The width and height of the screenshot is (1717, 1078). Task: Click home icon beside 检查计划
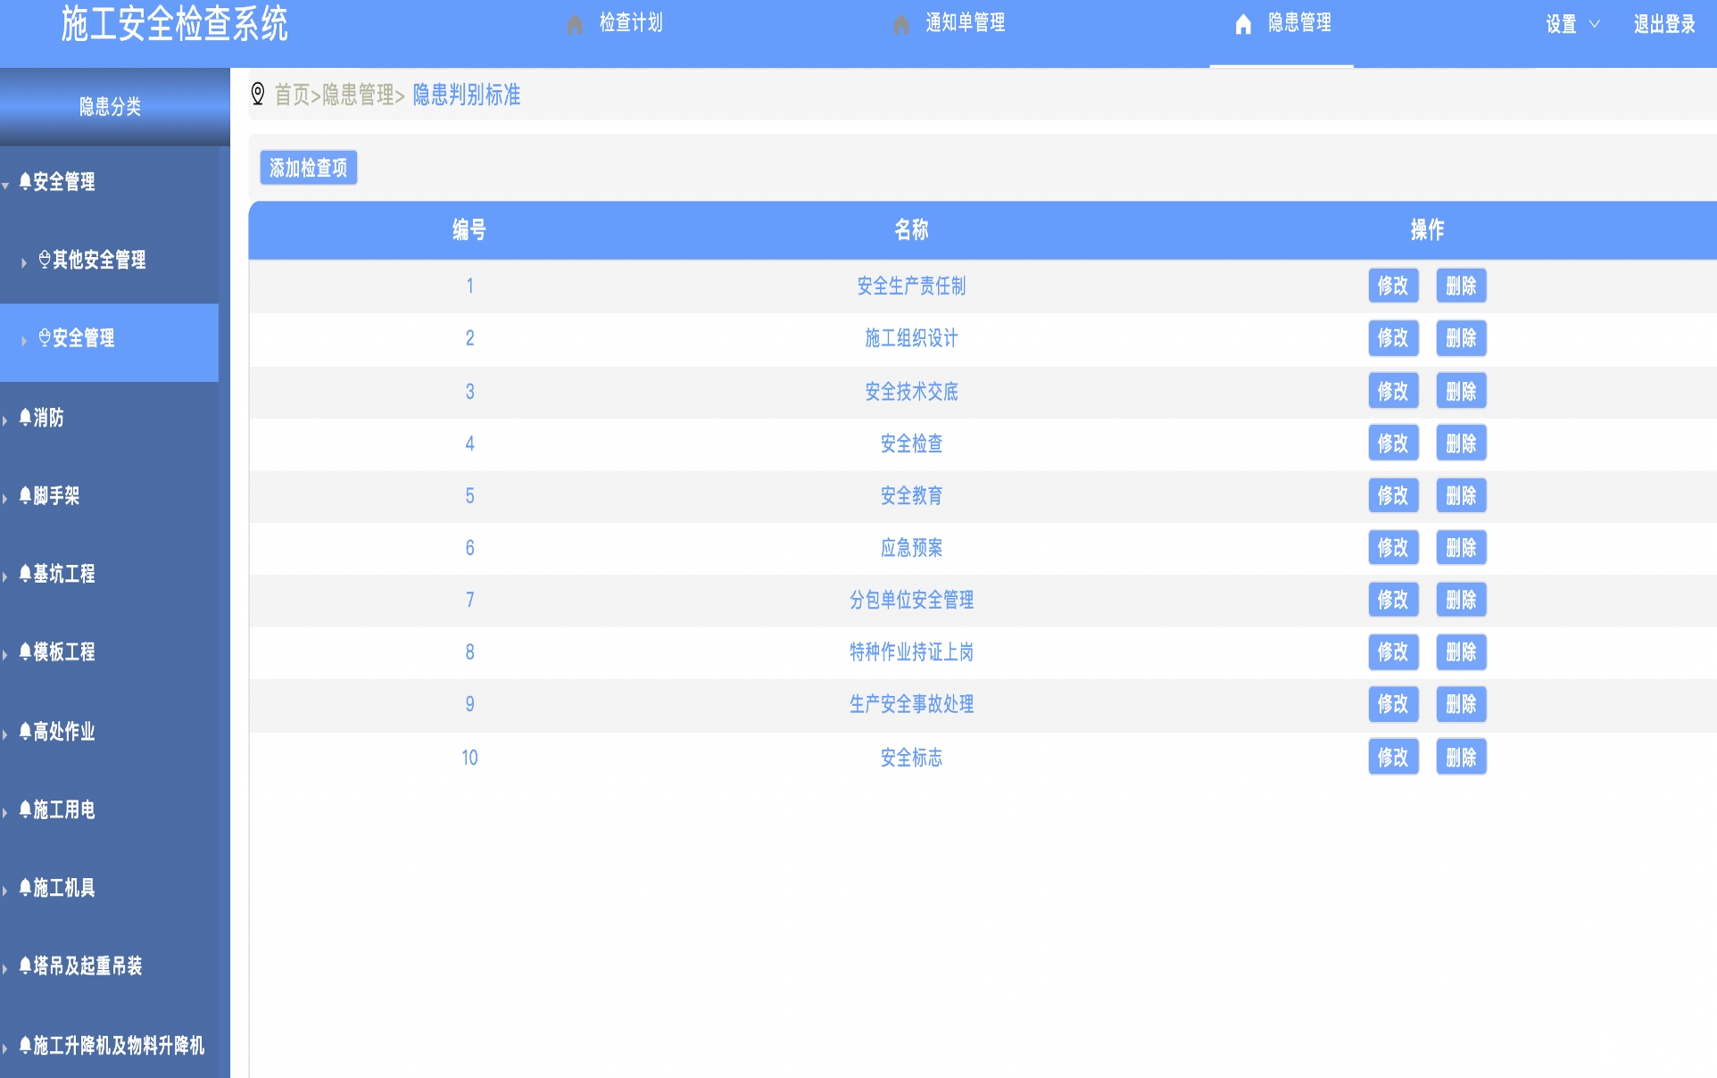pyautogui.click(x=575, y=24)
